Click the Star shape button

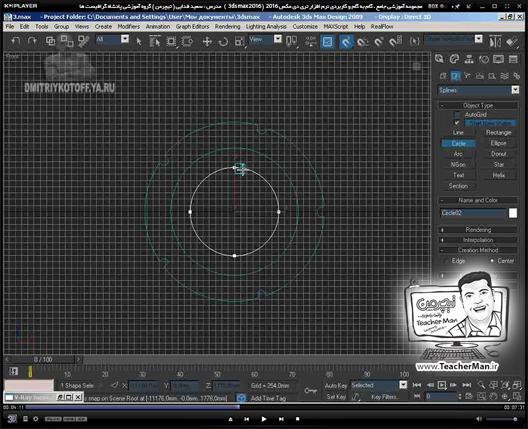(x=498, y=164)
